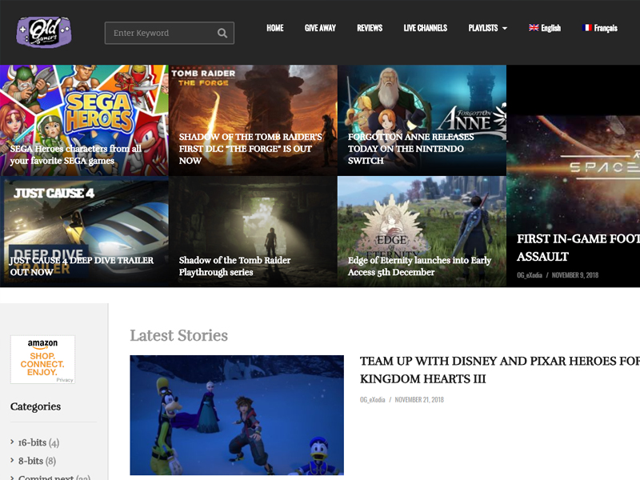Click OG_eXodia author under Assault article
The height and width of the screenshot is (480, 640).
point(530,275)
